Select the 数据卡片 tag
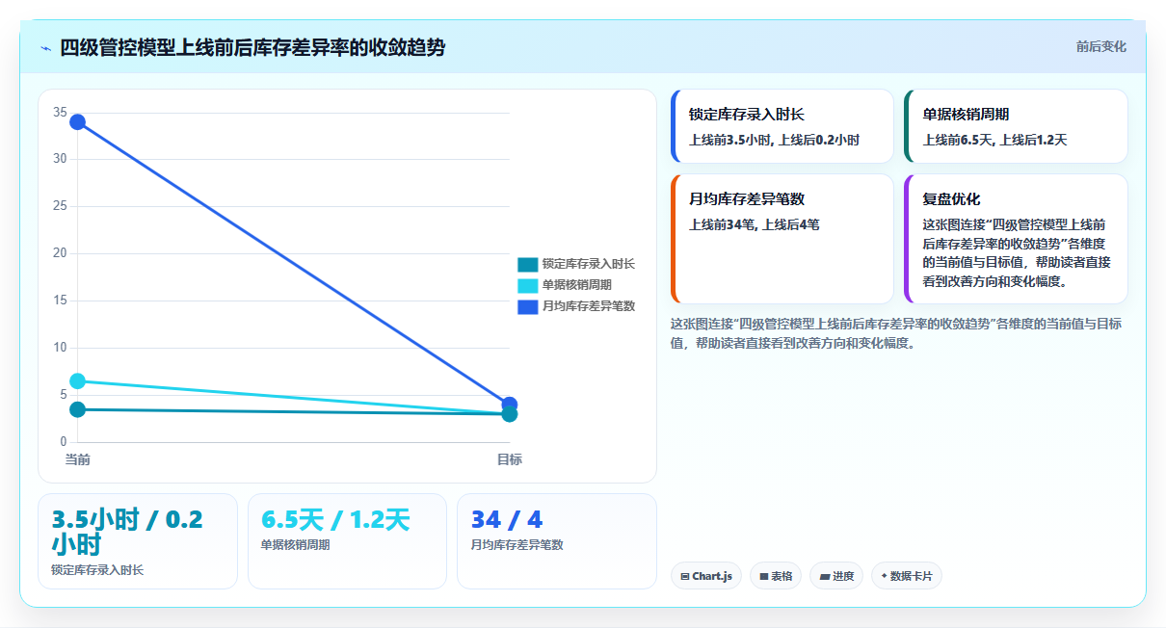The height and width of the screenshot is (628, 1166). (x=906, y=576)
